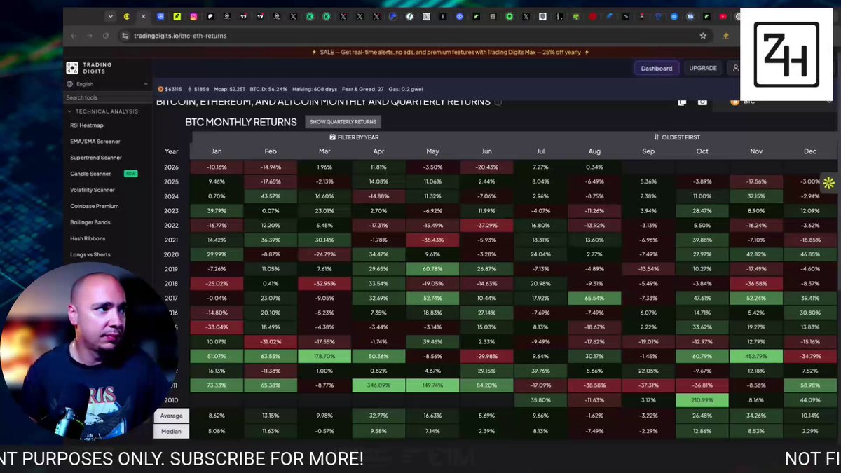Click the Year column header
Screen dimensions: 841x473
(x=171, y=151)
